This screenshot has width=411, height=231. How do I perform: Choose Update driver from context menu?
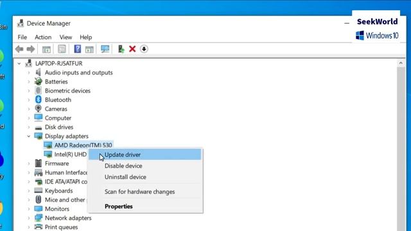pos(144,155)
